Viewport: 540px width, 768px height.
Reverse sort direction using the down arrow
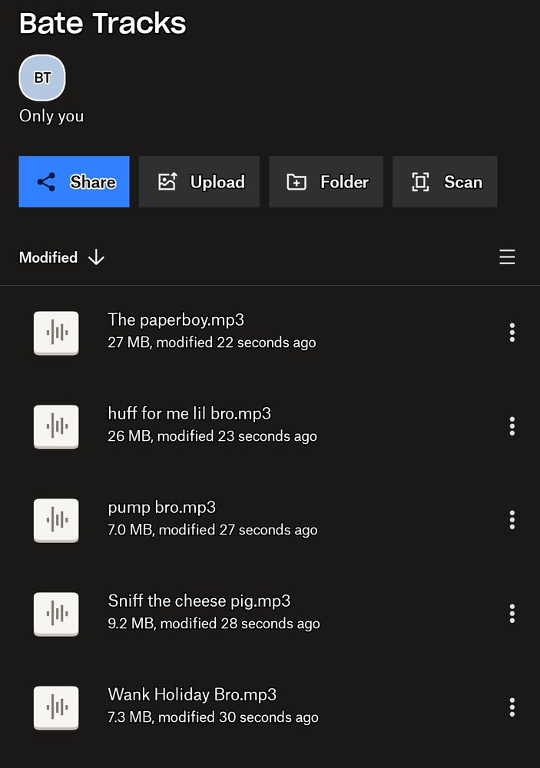(96, 257)
